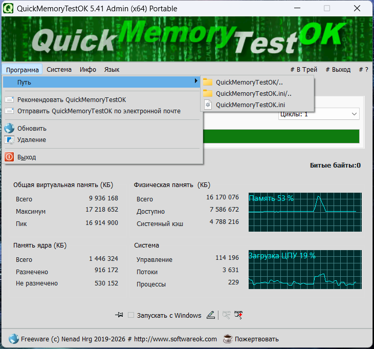The image size is (374, 349).
Task: Open the QuickMemoryTestOK.ini/.. folder entry
Action: (x=257, y=94)
